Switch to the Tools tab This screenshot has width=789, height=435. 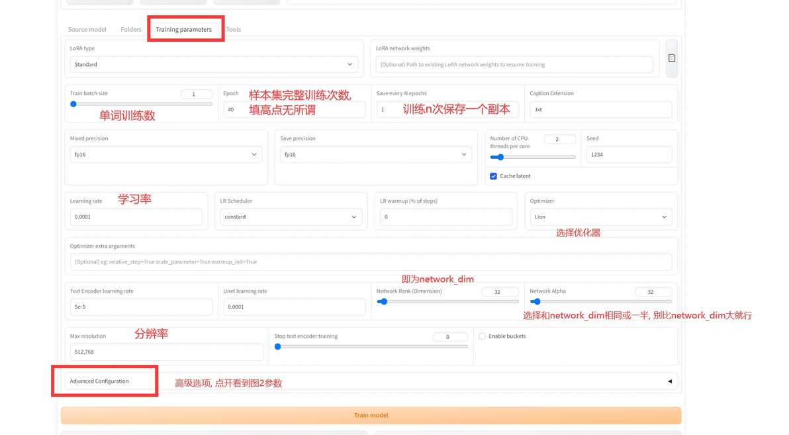coord(234,29)
